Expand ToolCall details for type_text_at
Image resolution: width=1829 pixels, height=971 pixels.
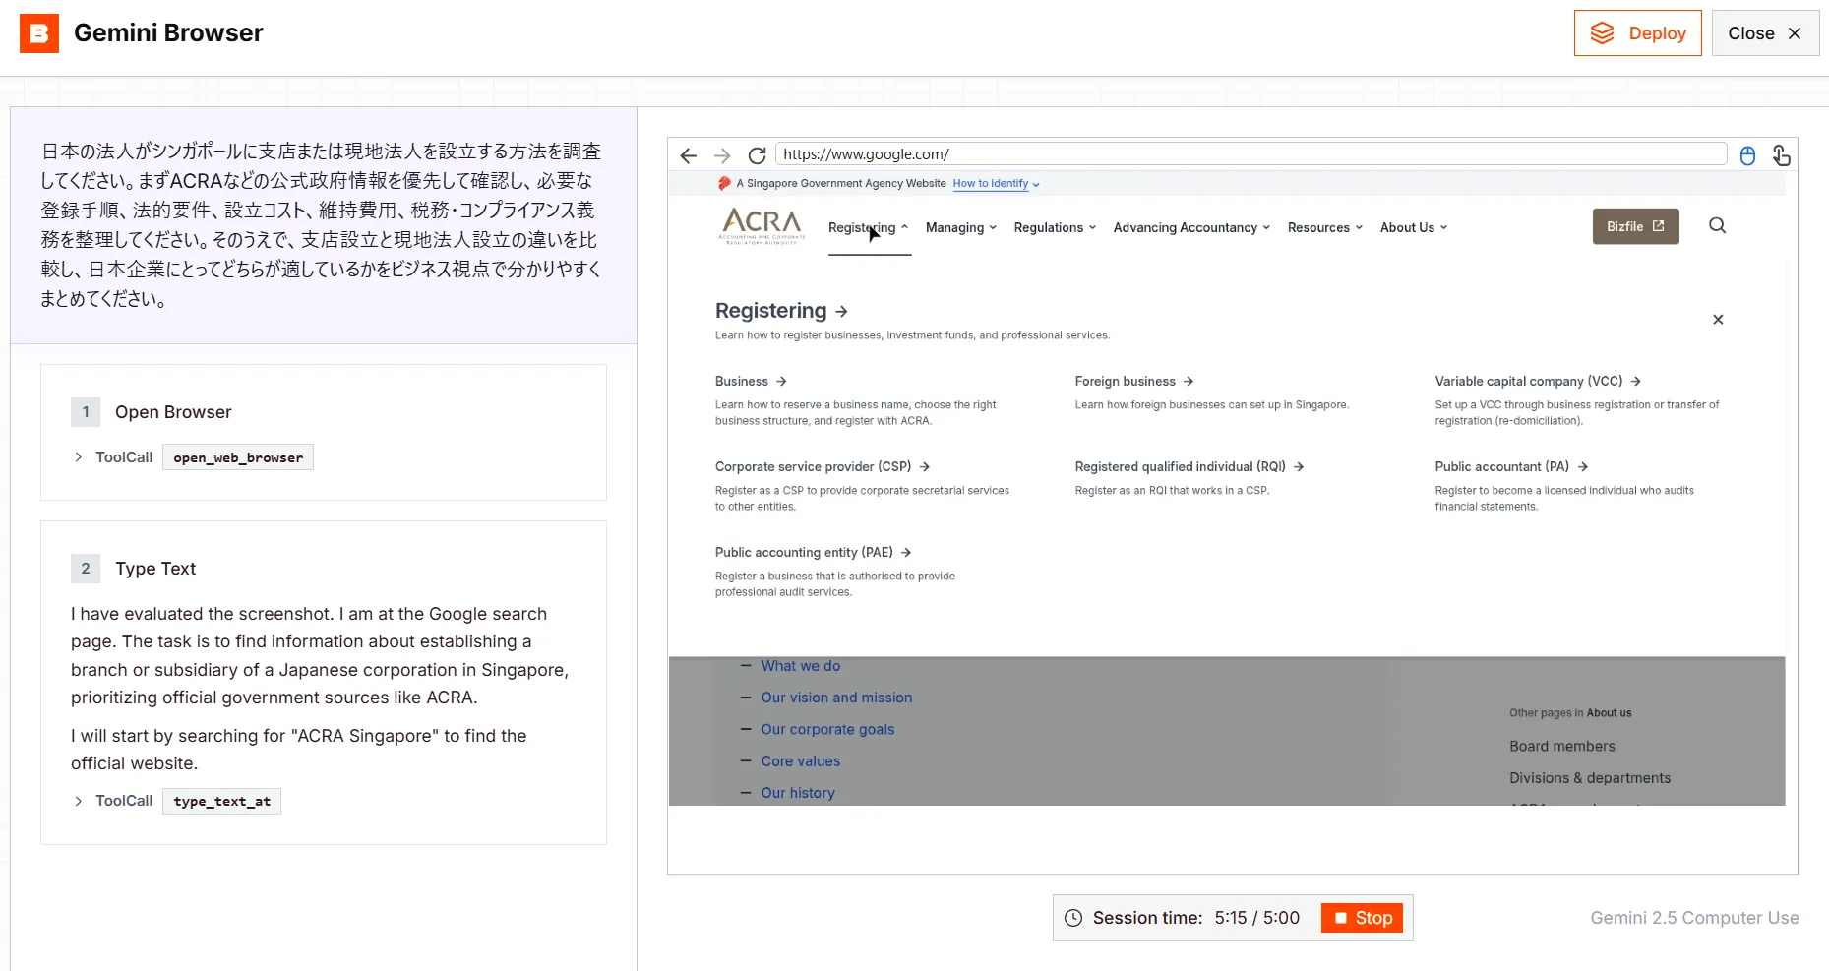pyautogui.click(x=78, y=801)
